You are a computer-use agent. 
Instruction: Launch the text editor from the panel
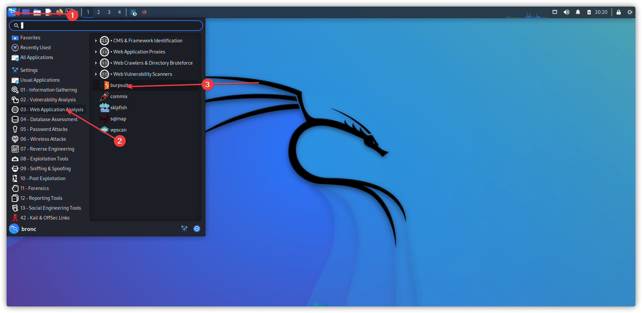[x=48, y=12]
